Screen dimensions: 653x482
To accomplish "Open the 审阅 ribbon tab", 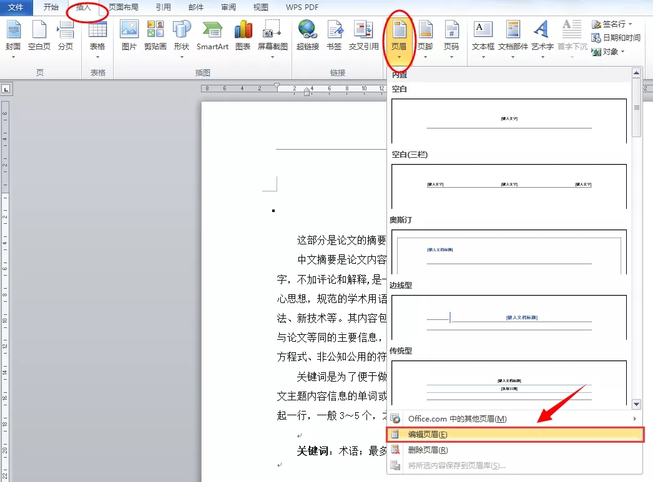I will [x=228, y=7].
